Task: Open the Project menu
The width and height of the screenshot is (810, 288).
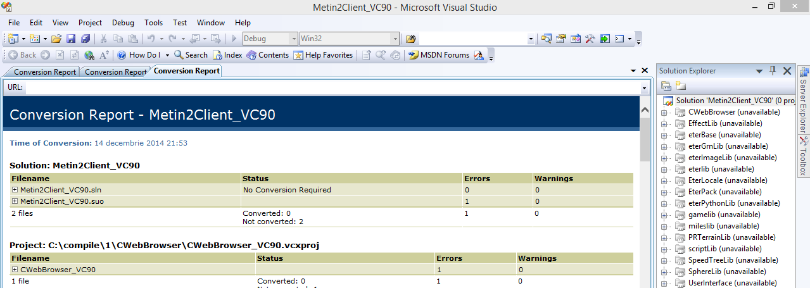Action: point(90,22)
